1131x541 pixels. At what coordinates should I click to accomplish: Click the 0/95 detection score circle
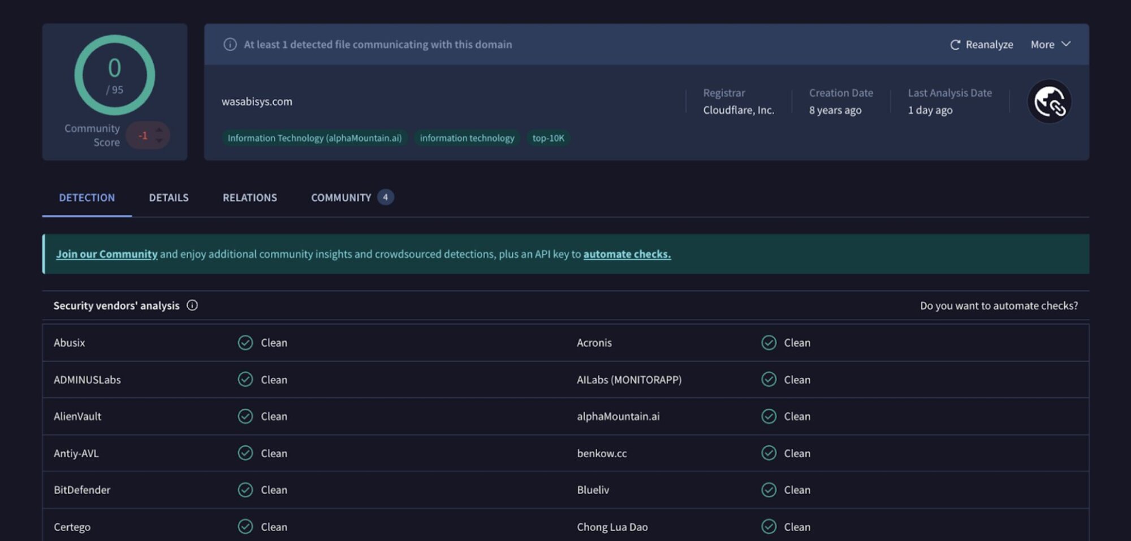pyautogui.click(x=115, y=75)
